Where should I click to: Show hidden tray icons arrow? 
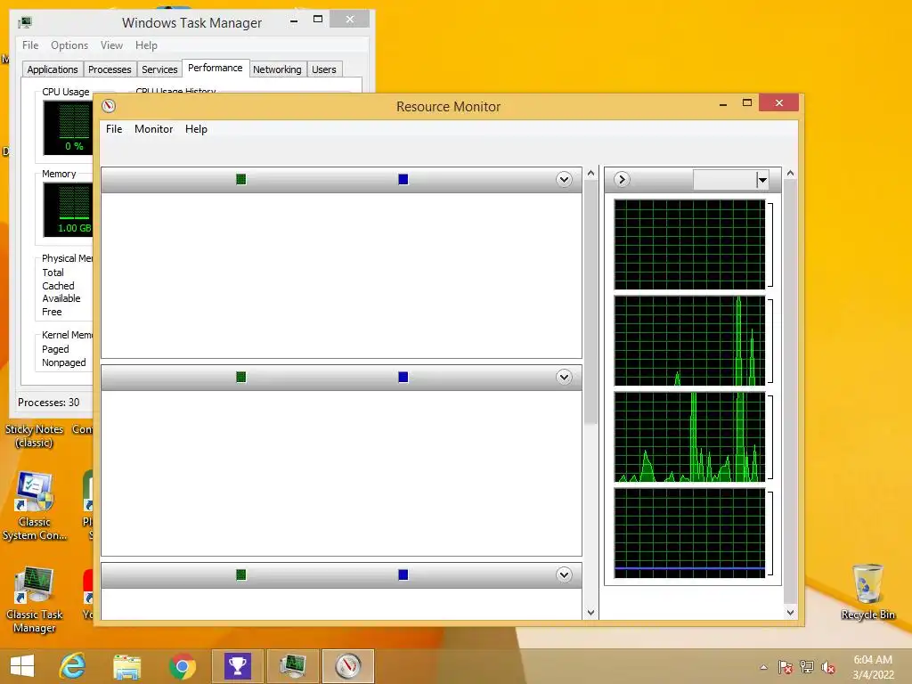763,667
